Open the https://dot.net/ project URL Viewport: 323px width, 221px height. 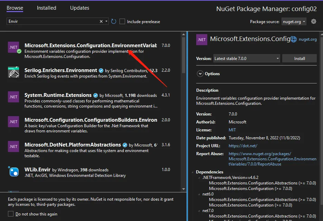pos(243,146)
